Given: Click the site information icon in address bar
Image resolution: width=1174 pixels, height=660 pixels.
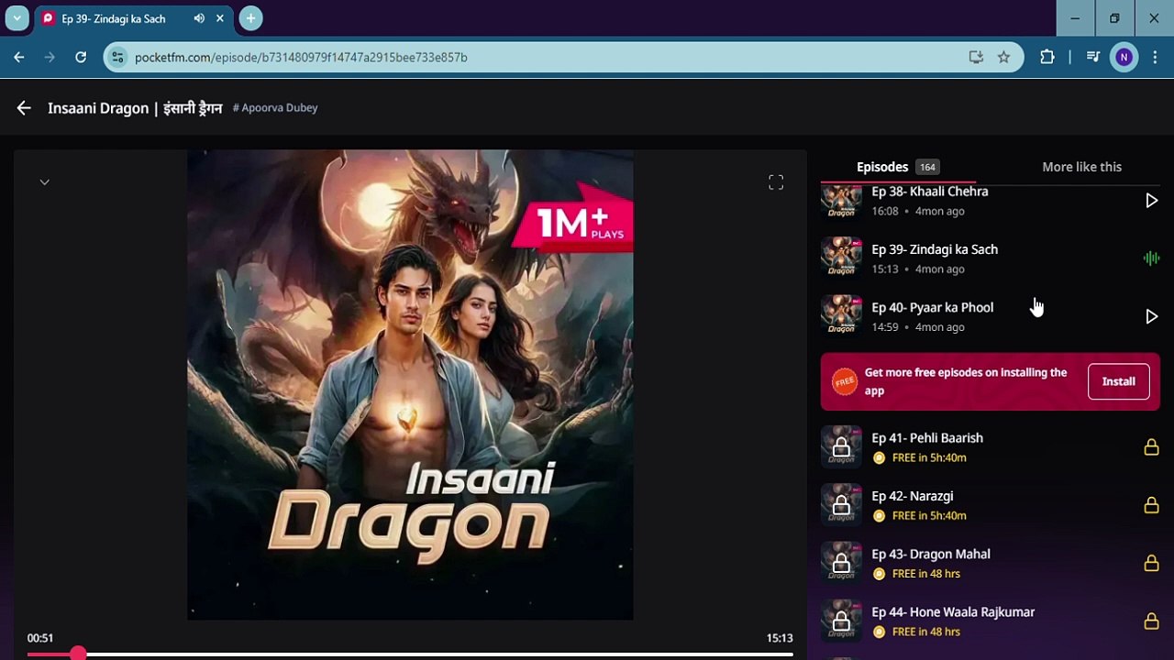Looking at the screenshot, I should tap(116, 57).
